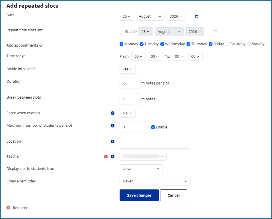Focus Break between slots input
This screenshot has height=219, width=272.
pos(130,99)
